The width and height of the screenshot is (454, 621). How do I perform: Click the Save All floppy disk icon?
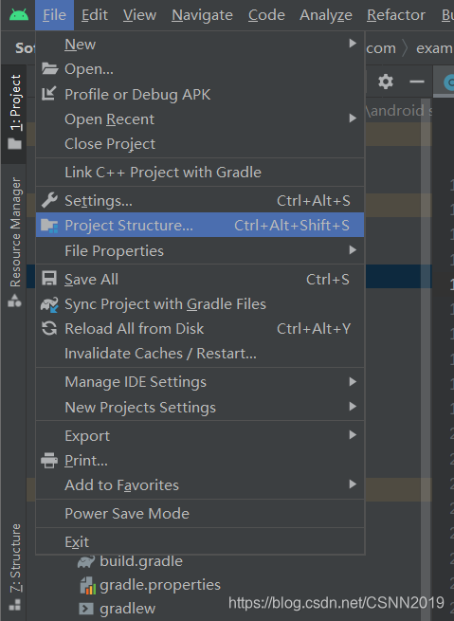click(49, 279)
